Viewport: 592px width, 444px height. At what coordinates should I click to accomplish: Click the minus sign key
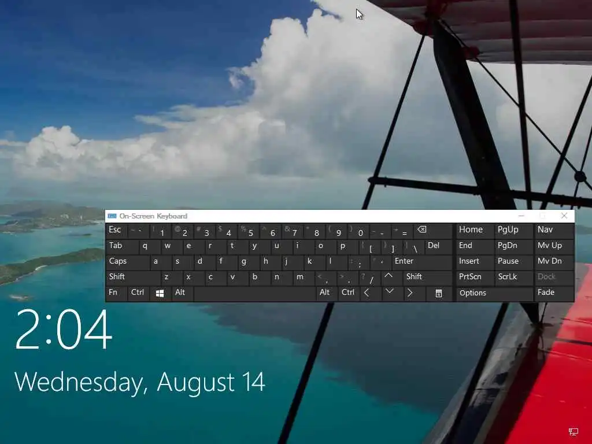pyautogui.click(x=380, y=231)
